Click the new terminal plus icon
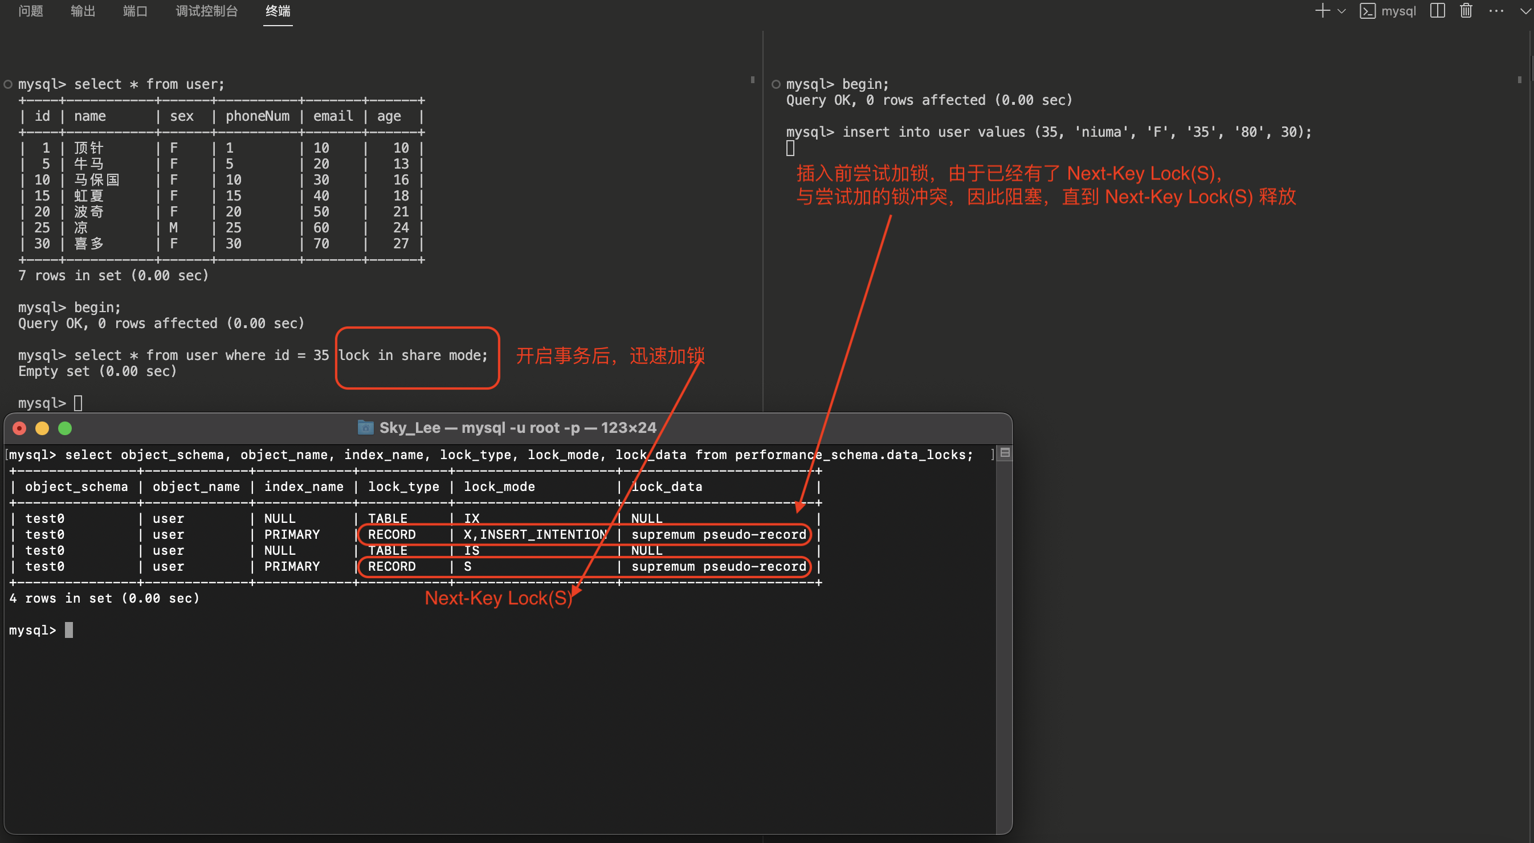Screen dimensions: 1534x843 pos(1322,11)
